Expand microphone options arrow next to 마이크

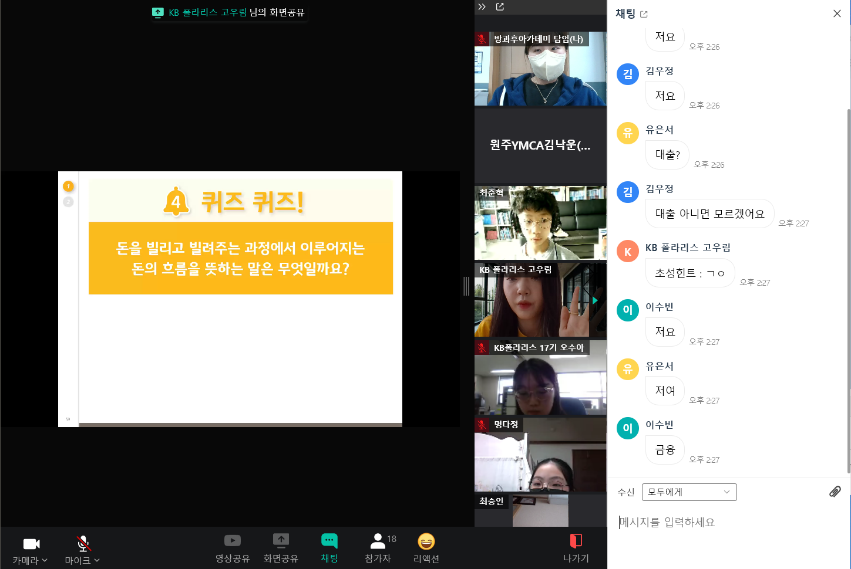(97, 560)
